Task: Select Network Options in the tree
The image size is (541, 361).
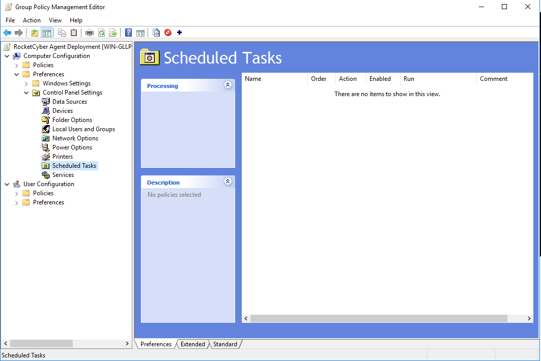Action: pyautogui.click(x=75, y=138)
